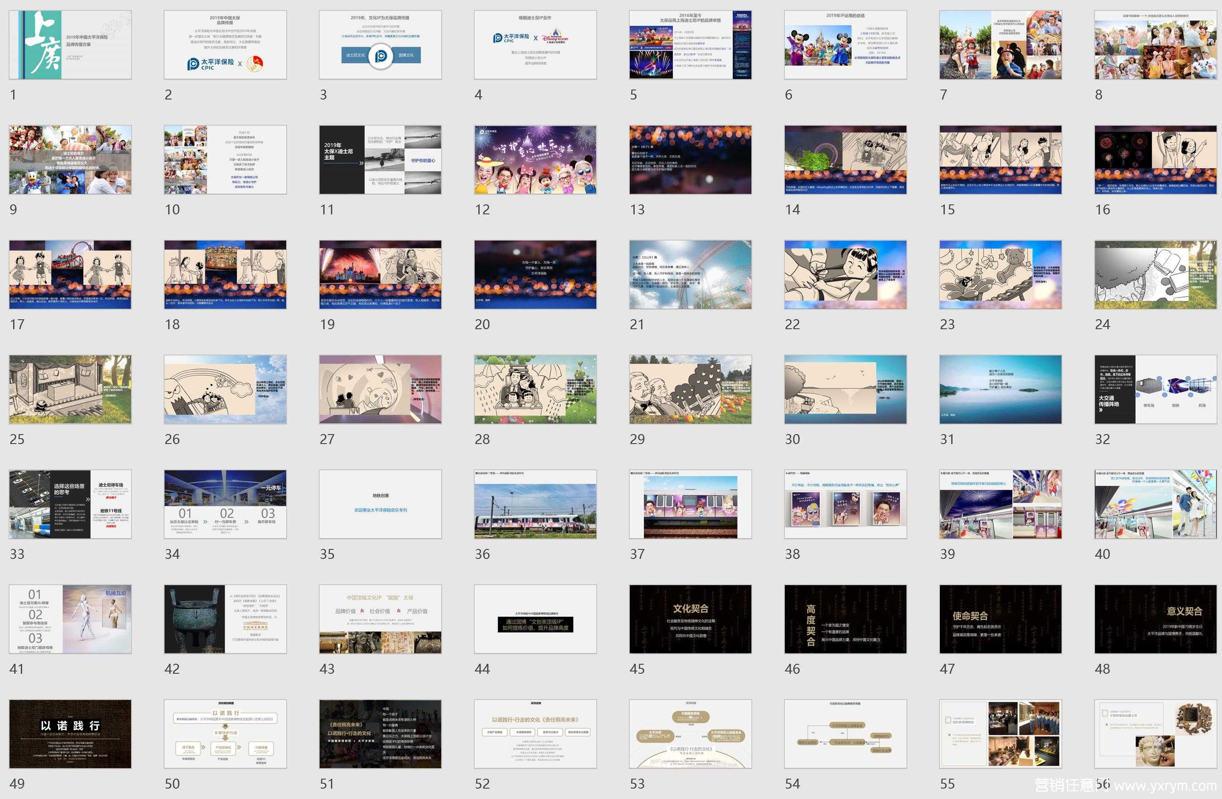Viewport: 1222px width, 799px height.
Task: Select slide 9 with the Donald Duck photo
Action: [x=71, y=160]
